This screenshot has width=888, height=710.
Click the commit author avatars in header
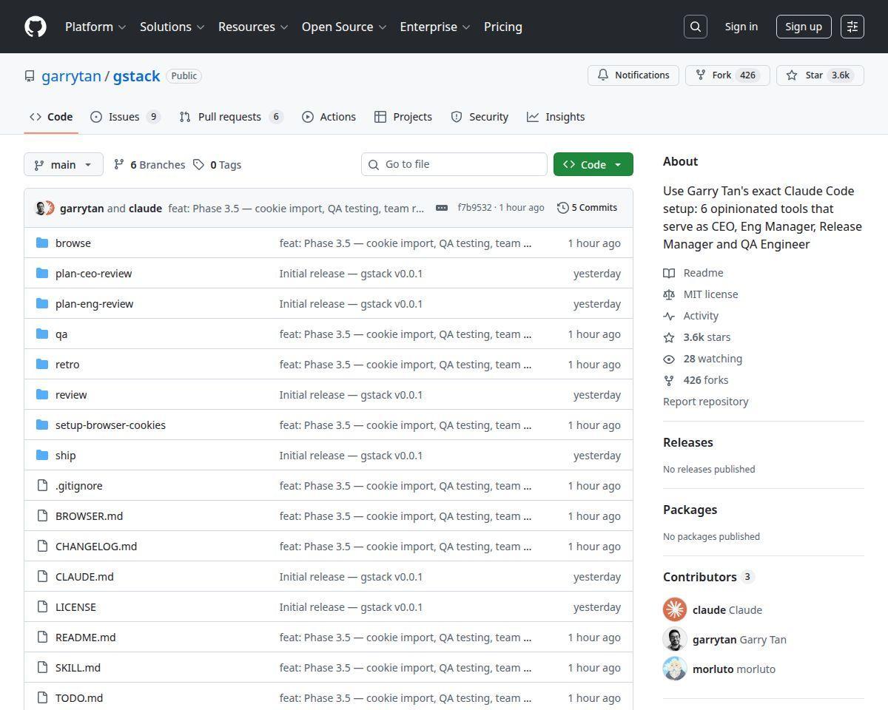(x=45, y=208)
